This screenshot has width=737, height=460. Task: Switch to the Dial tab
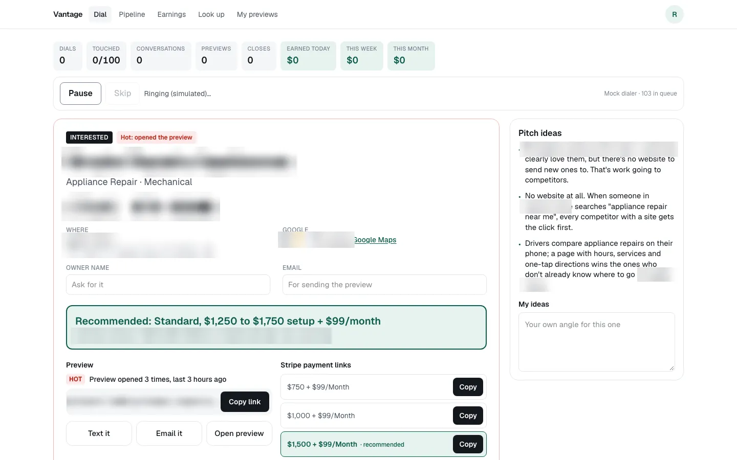point(100,14)
